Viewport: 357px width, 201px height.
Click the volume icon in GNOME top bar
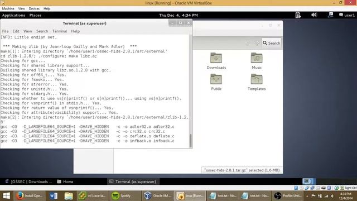pyautogui.click(x=314, y=15)
